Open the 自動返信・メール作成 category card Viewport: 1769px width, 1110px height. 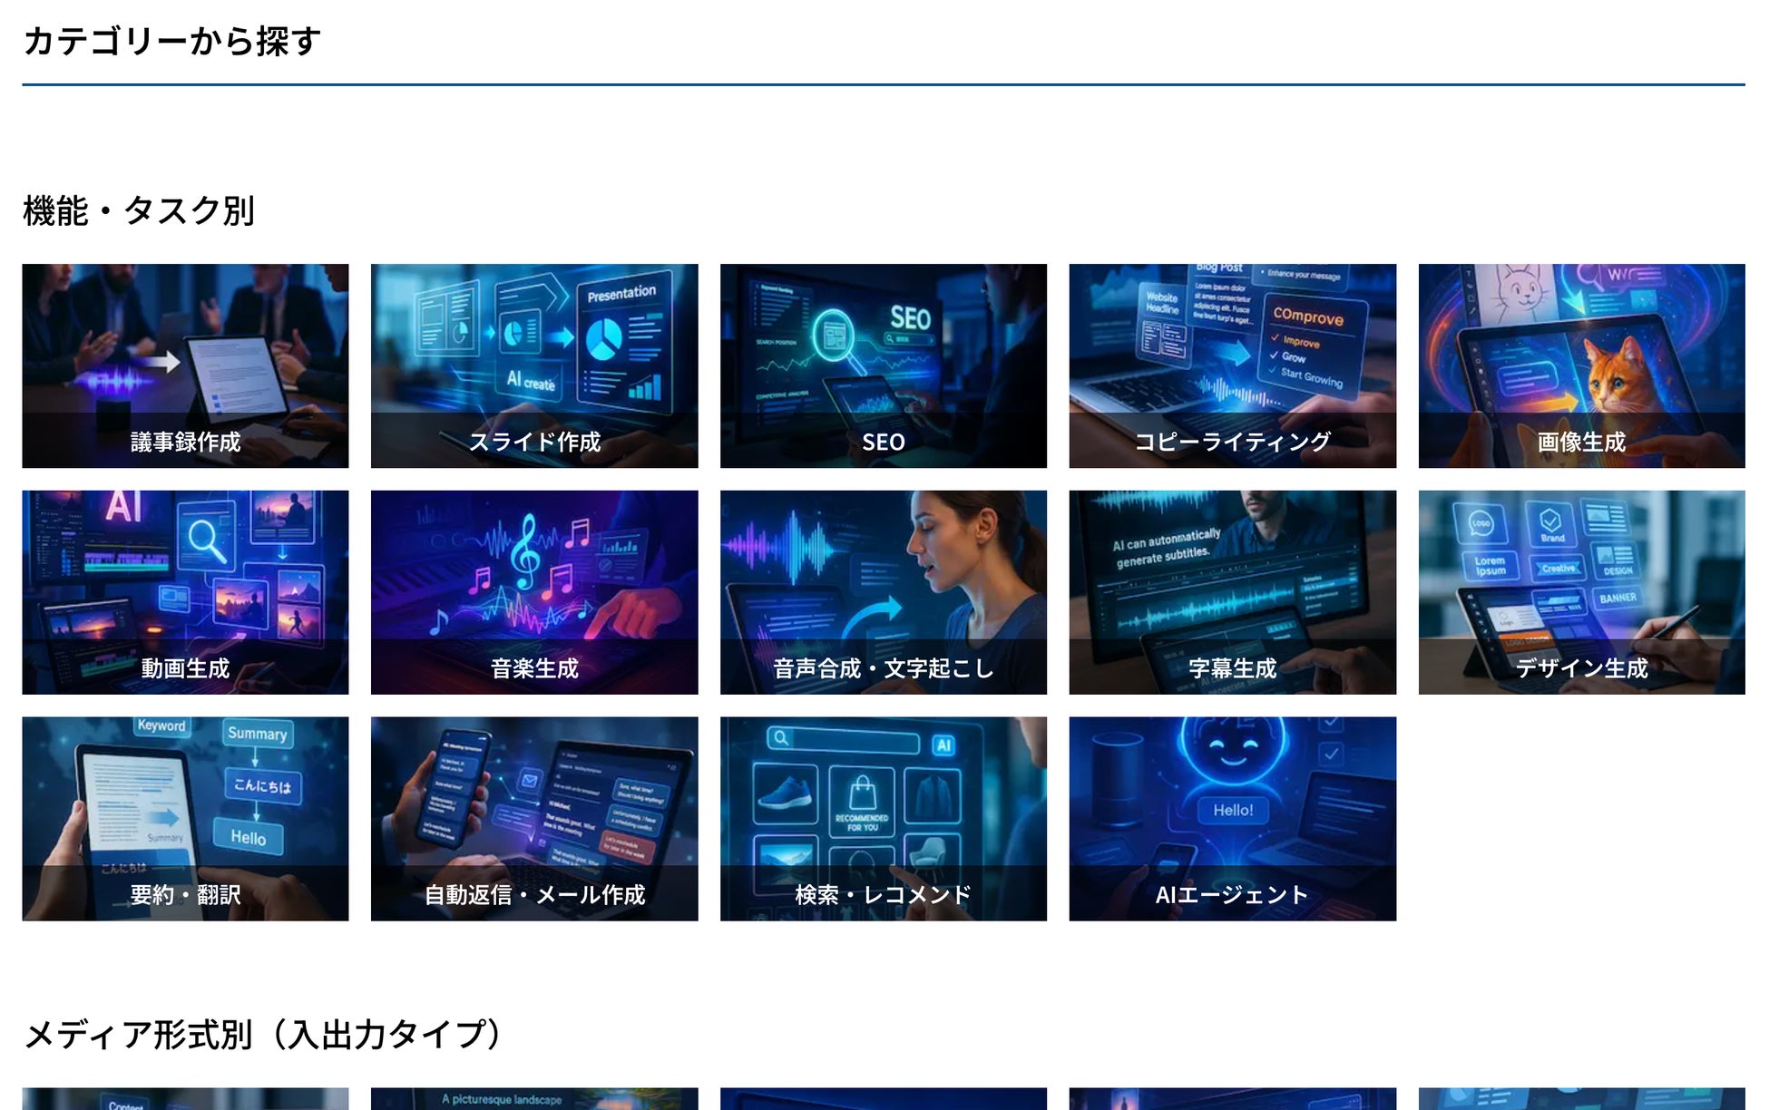coord(534,807)
